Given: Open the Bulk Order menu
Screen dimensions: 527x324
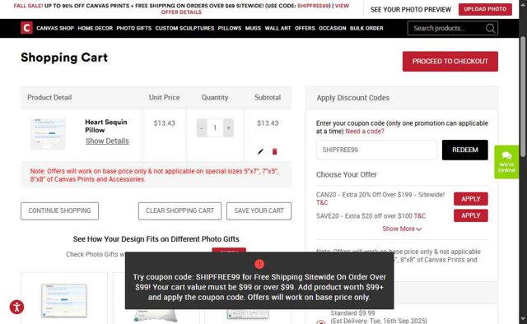Looking at the screenshot, I should [x=366, y=28].
